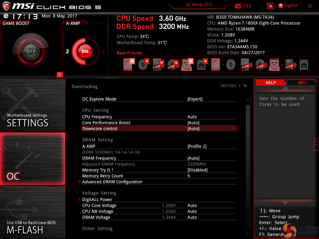Select the first UEFI hard disk boot device

point(129,64)
